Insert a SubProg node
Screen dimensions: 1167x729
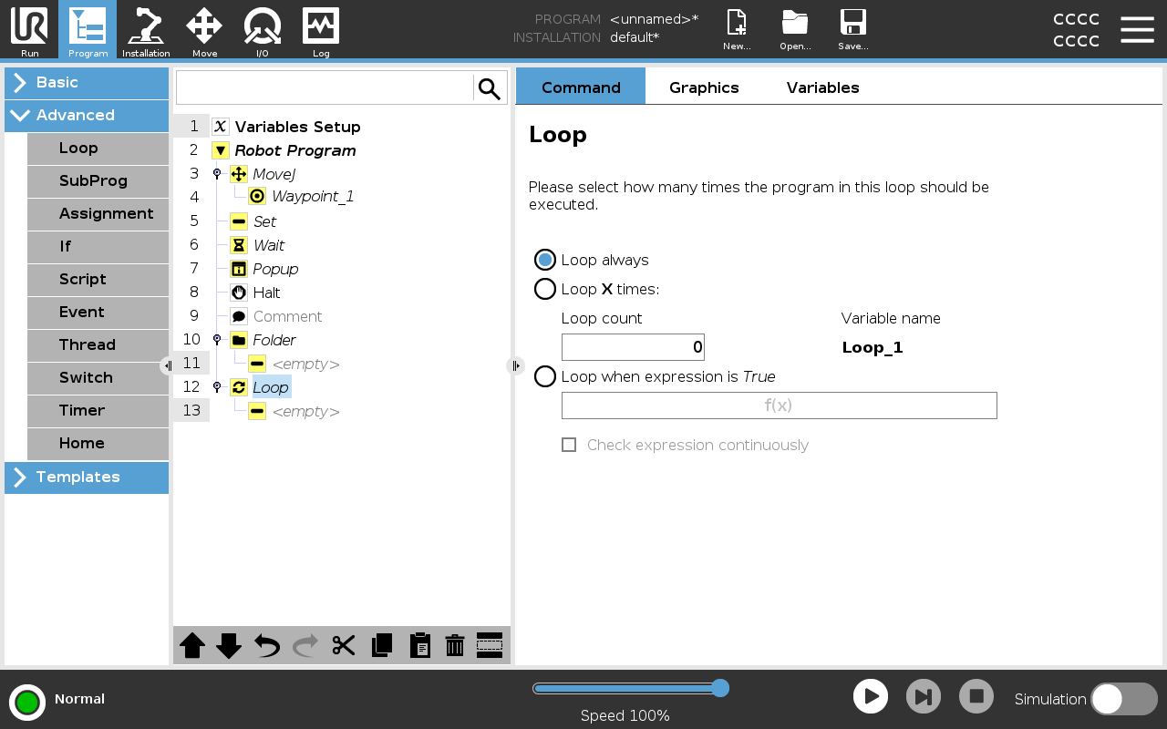coord(98,180)
